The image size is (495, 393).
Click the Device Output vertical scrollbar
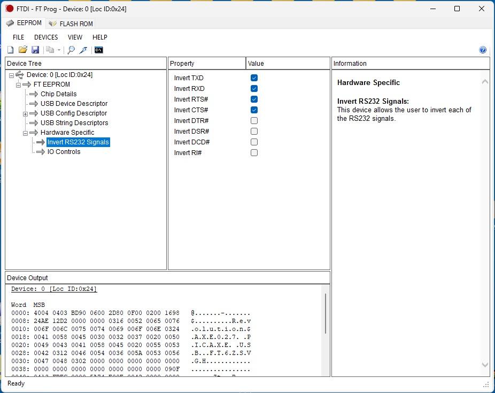tap(326, 313)
